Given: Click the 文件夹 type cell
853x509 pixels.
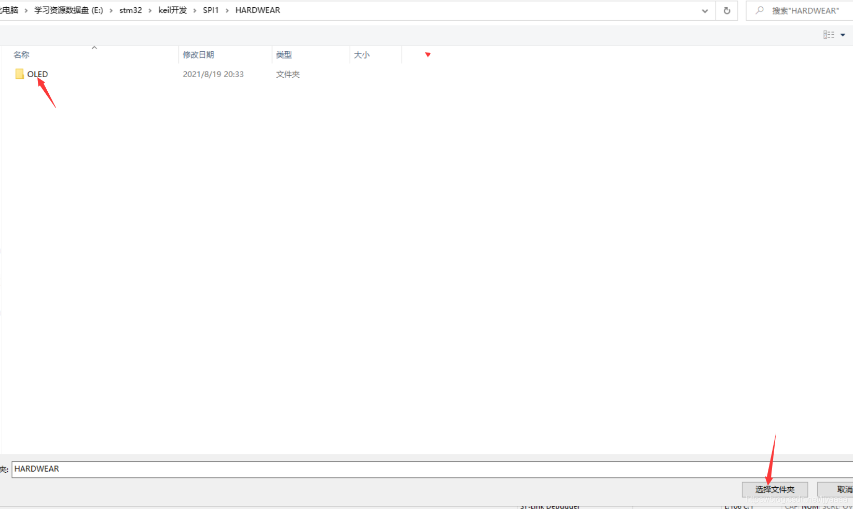Looking at the screenshot, I should [x=288, y=74].
